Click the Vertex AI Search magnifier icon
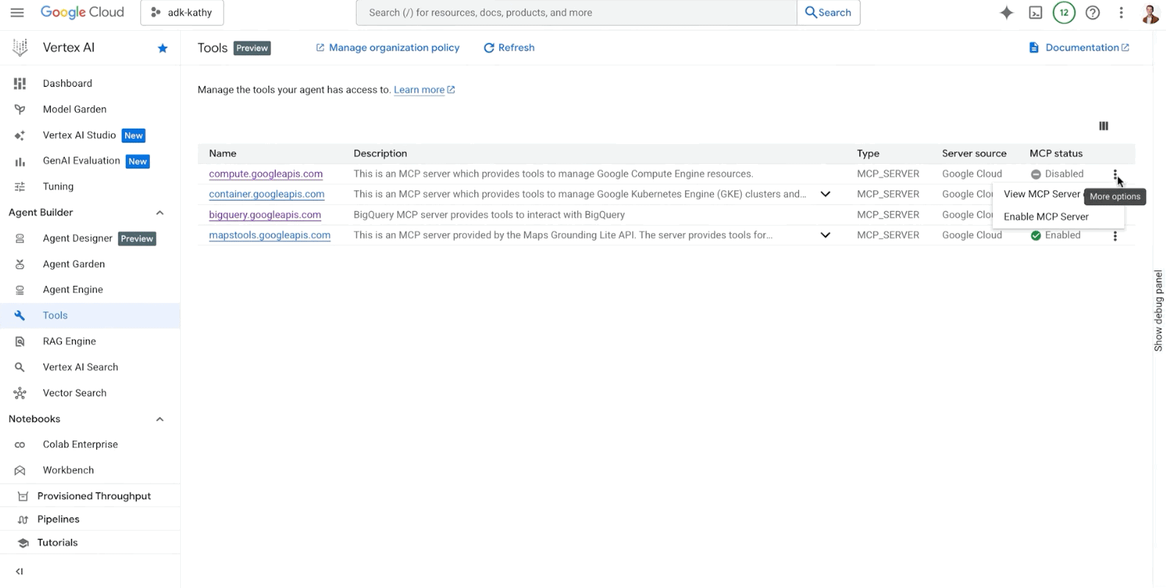 pos(20,367)
